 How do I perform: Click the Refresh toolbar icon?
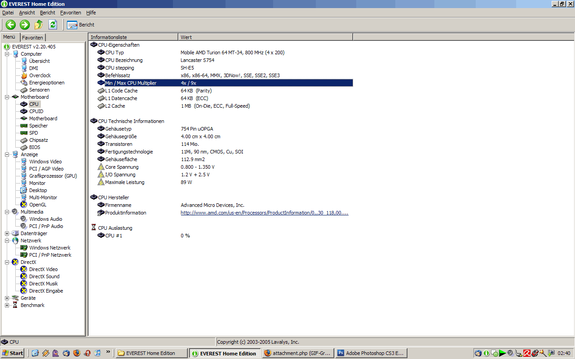click(x=53, y=25)
